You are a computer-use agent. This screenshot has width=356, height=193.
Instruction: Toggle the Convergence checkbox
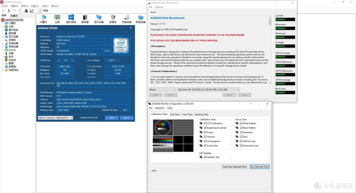pos(205,141)
